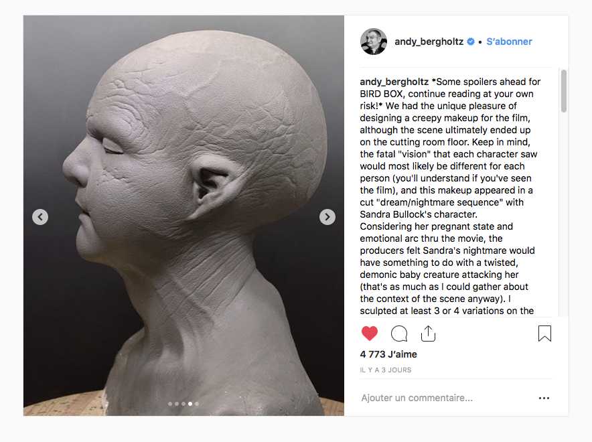Click andy_bergholtz username in caption
Image resolution: width=592 pixels, height=442 pixels.
coord(394,82)
